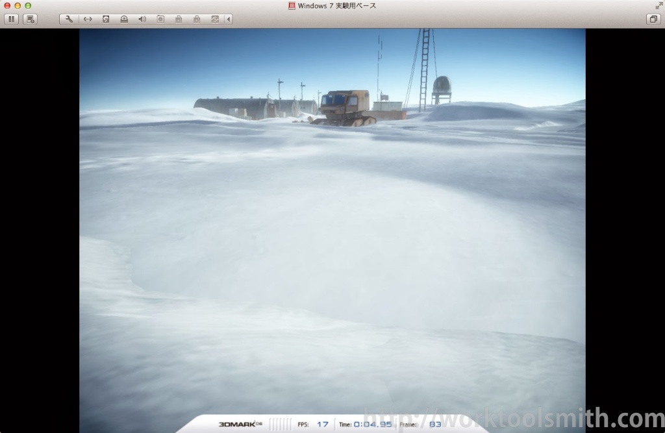Click the 3DMARK06 logo

pyautogui.click(x=240, y=424)
